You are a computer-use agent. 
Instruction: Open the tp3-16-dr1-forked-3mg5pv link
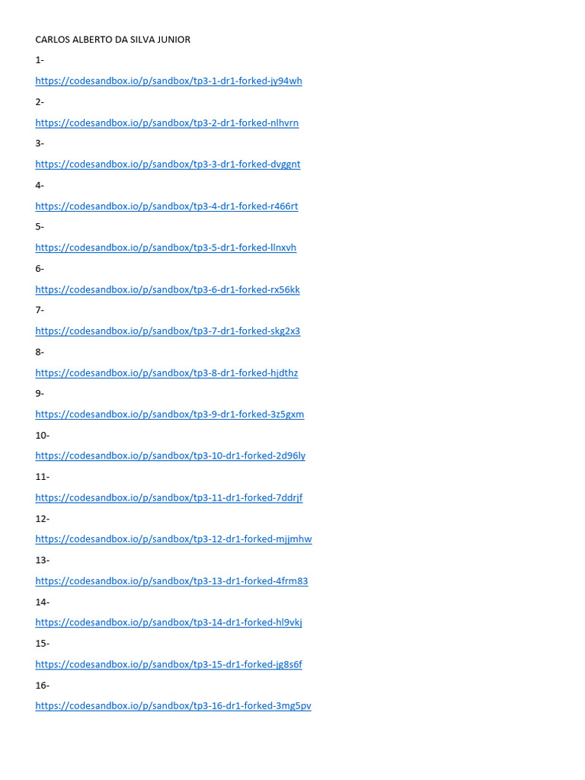click(x=173, y=706)
